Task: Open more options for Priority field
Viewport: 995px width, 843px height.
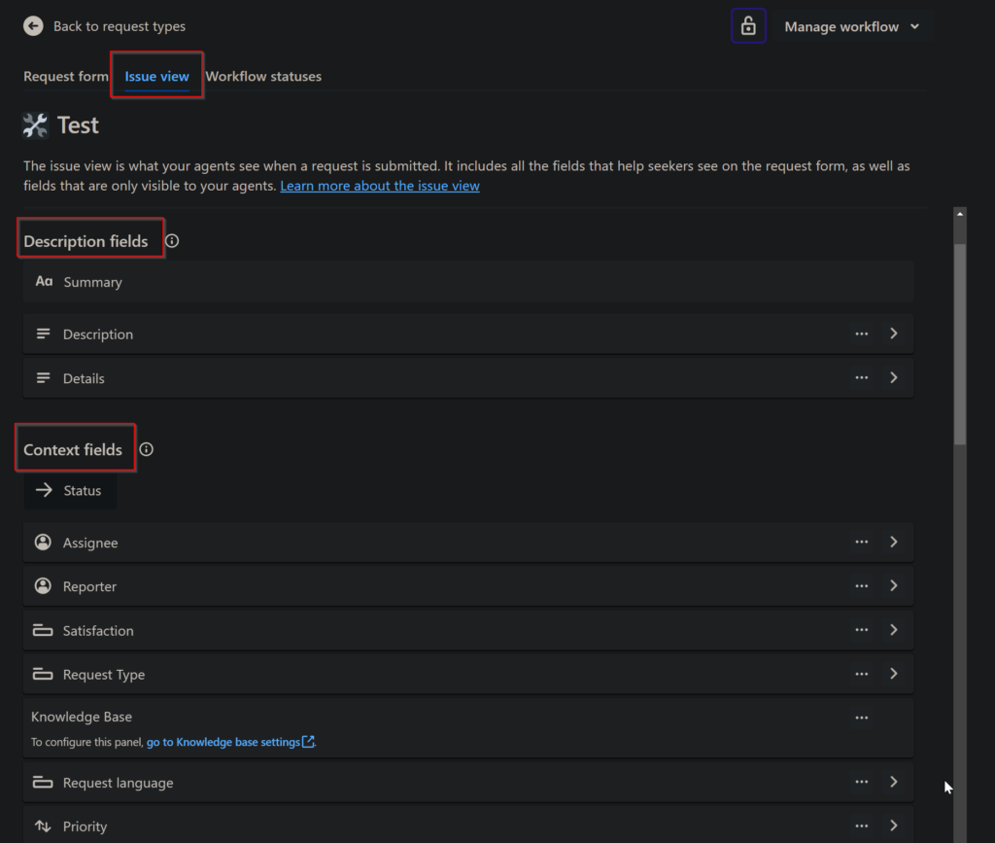Action: click(861, 825)
